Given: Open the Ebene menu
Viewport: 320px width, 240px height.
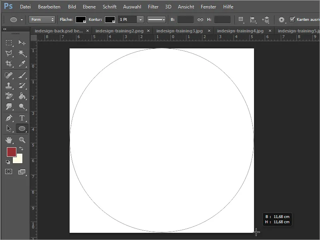Looking at the screenshot, I should [x=89, y=7].
